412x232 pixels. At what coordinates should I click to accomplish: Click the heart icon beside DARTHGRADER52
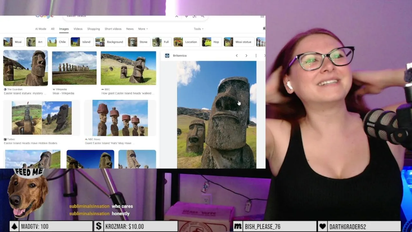(323, 227)
